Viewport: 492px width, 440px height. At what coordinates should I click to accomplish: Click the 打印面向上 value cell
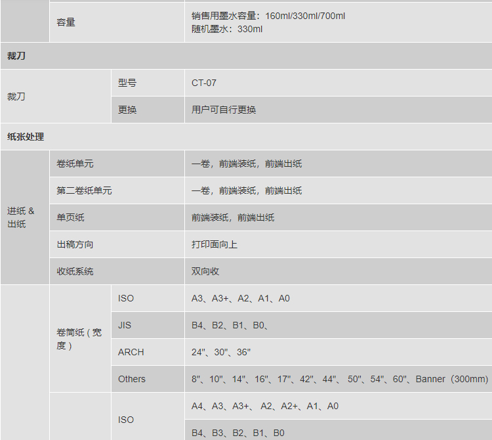(x=215, y=244)
